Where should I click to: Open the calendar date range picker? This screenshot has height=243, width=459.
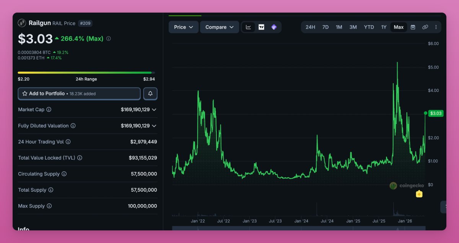point(413,27)
